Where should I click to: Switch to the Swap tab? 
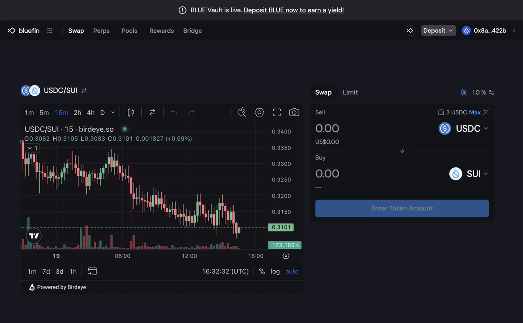323,92
